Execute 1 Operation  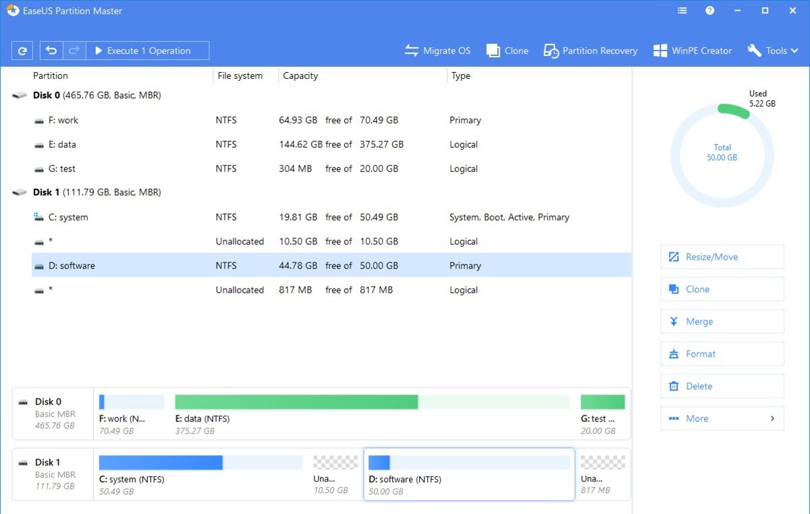coord(148,51)
